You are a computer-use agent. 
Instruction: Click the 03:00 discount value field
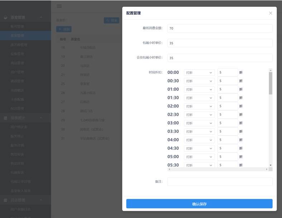pyautogui.click(x=228, y=123)
